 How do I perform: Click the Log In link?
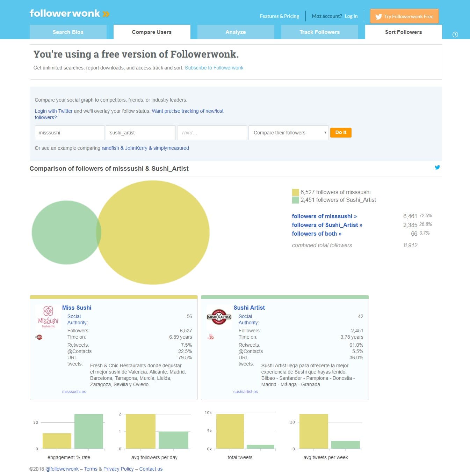click(x=351, y=16)
